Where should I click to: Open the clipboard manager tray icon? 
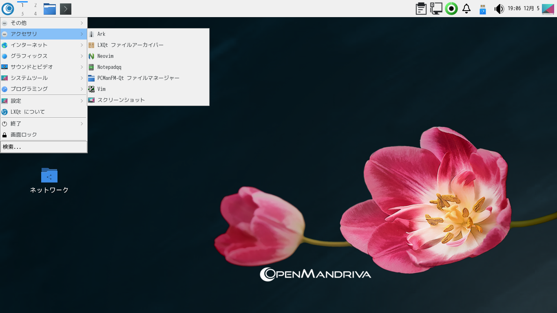pyautogui.click(x=421, y=9)
